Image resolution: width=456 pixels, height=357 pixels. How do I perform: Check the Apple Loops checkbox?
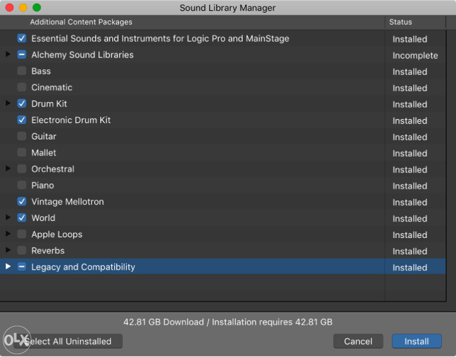click(22, 234)
